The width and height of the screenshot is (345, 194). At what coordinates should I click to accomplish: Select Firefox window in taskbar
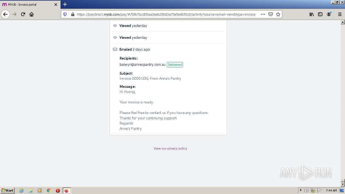67,190
